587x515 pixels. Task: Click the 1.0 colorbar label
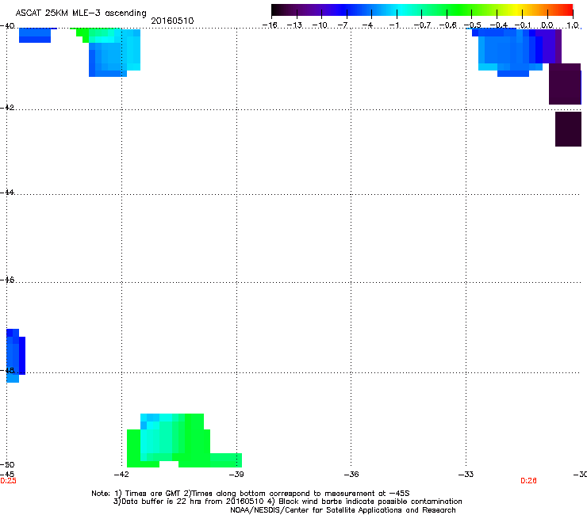click(573, 25)
